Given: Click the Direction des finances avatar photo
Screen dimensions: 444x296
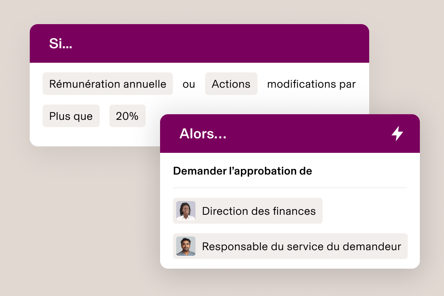Looking at the screenshot, I should point(185,210).
